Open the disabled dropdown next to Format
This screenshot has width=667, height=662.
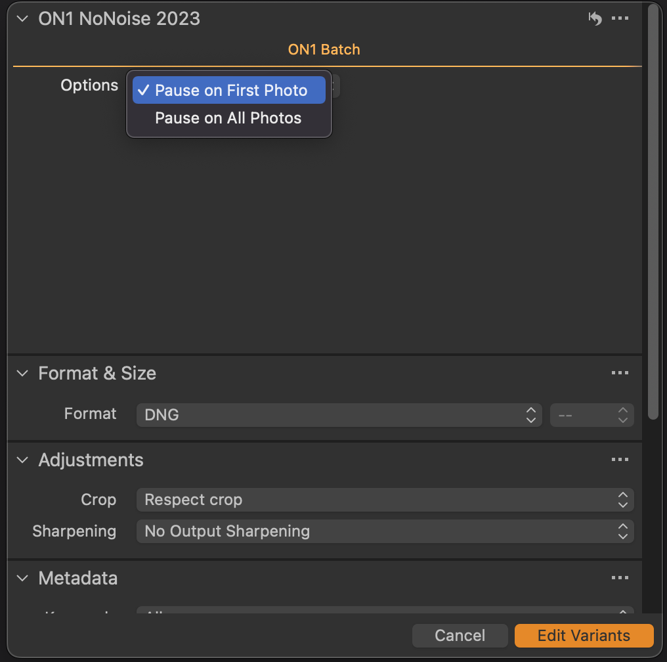(592, 415)
